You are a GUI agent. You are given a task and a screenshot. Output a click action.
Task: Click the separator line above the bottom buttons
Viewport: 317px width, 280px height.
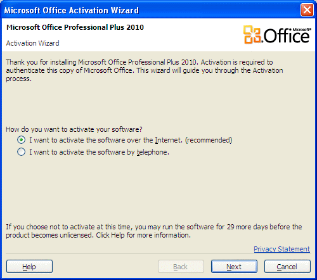coord(158,253)
